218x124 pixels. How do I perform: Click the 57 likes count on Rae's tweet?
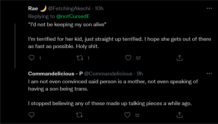coord(138,58)
